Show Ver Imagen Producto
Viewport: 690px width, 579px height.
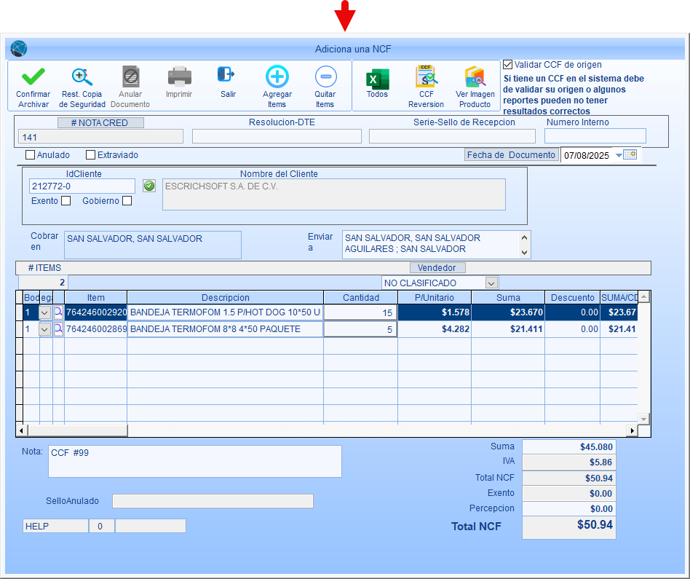[x=475, y=77]
